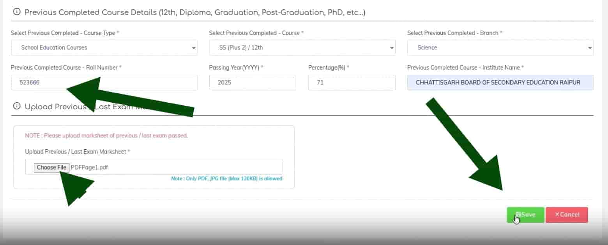Click the Choose File button
Image resolution: width=608 pixels, height=245 pixels.
(51, 168)
